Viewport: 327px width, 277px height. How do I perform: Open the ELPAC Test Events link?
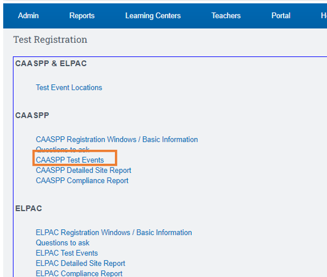coord(67,253)
